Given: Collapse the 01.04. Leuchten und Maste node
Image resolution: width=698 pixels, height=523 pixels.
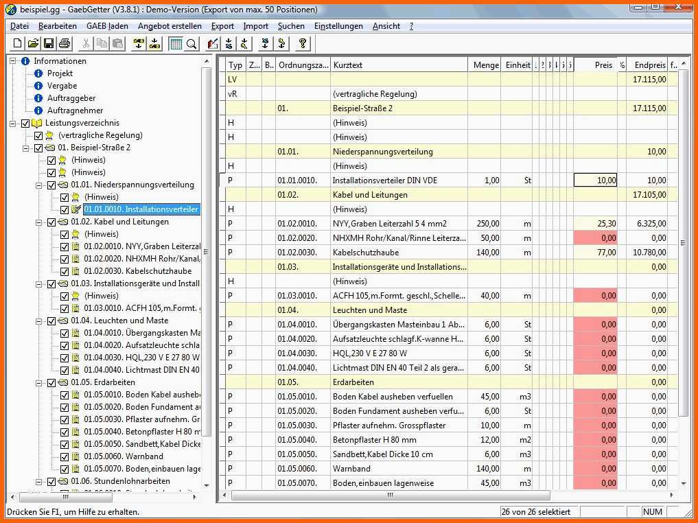Looking at the screenshot, I should tap(39, 321).
